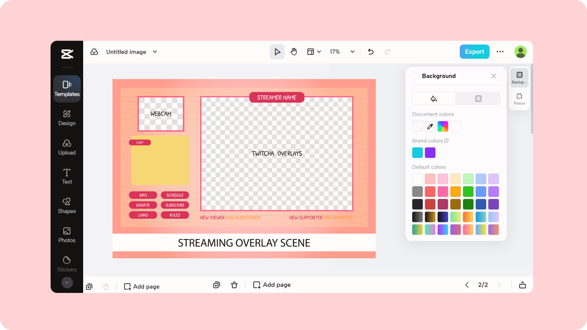Image resolution: width=587 pixels, height=330 pixels.
Task: Enable the fill bucket option
Action: 433,98
